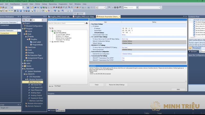Collapse the Basic Settings tree node

(x=50, y=31)
